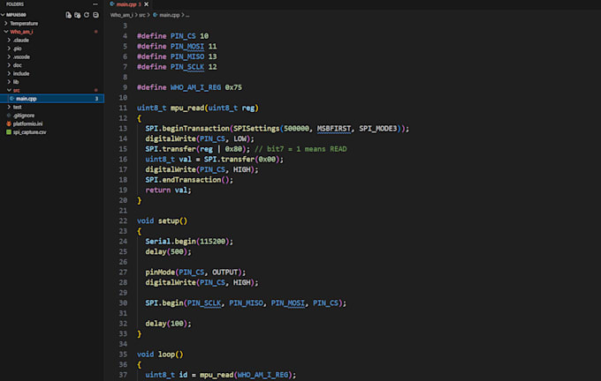Click the New Folder icon in explorer header
Image resolution: width=601 pixels, height=381 pixels.
[78, 15]
